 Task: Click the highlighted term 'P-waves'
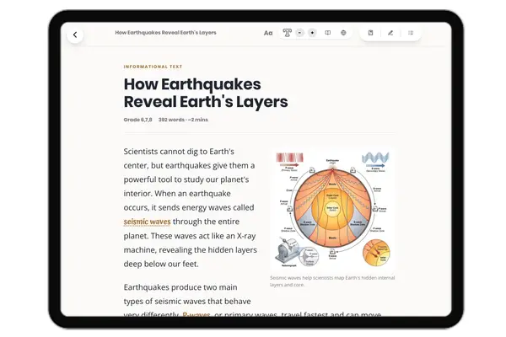pyautogui.click(x=196, y=314)
